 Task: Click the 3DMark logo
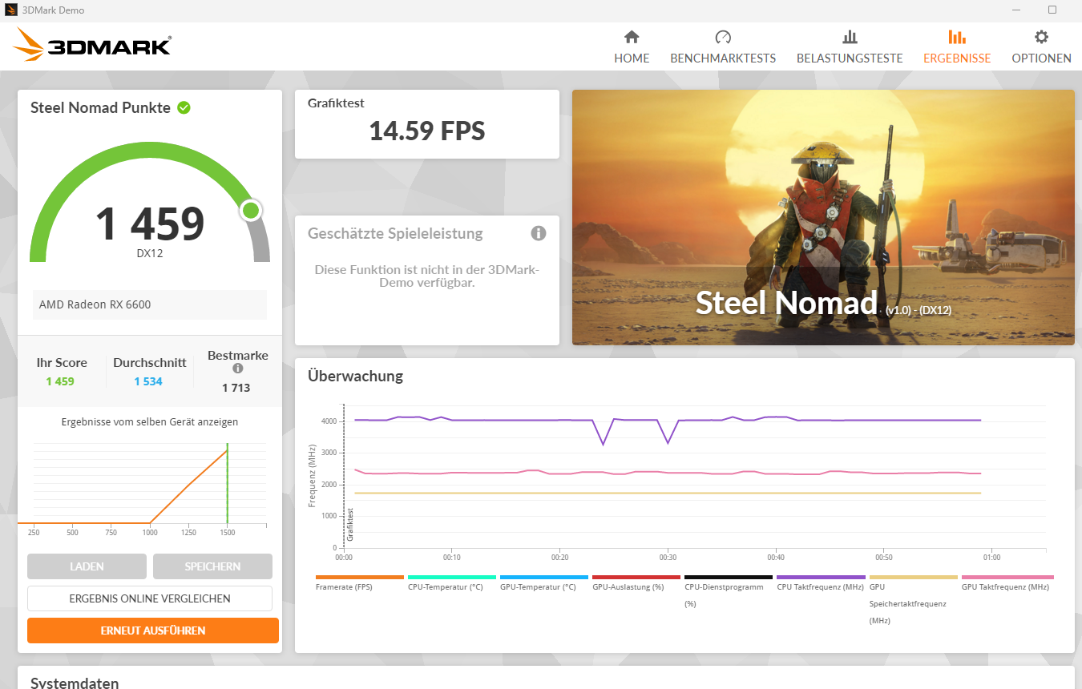pos(91,46)
